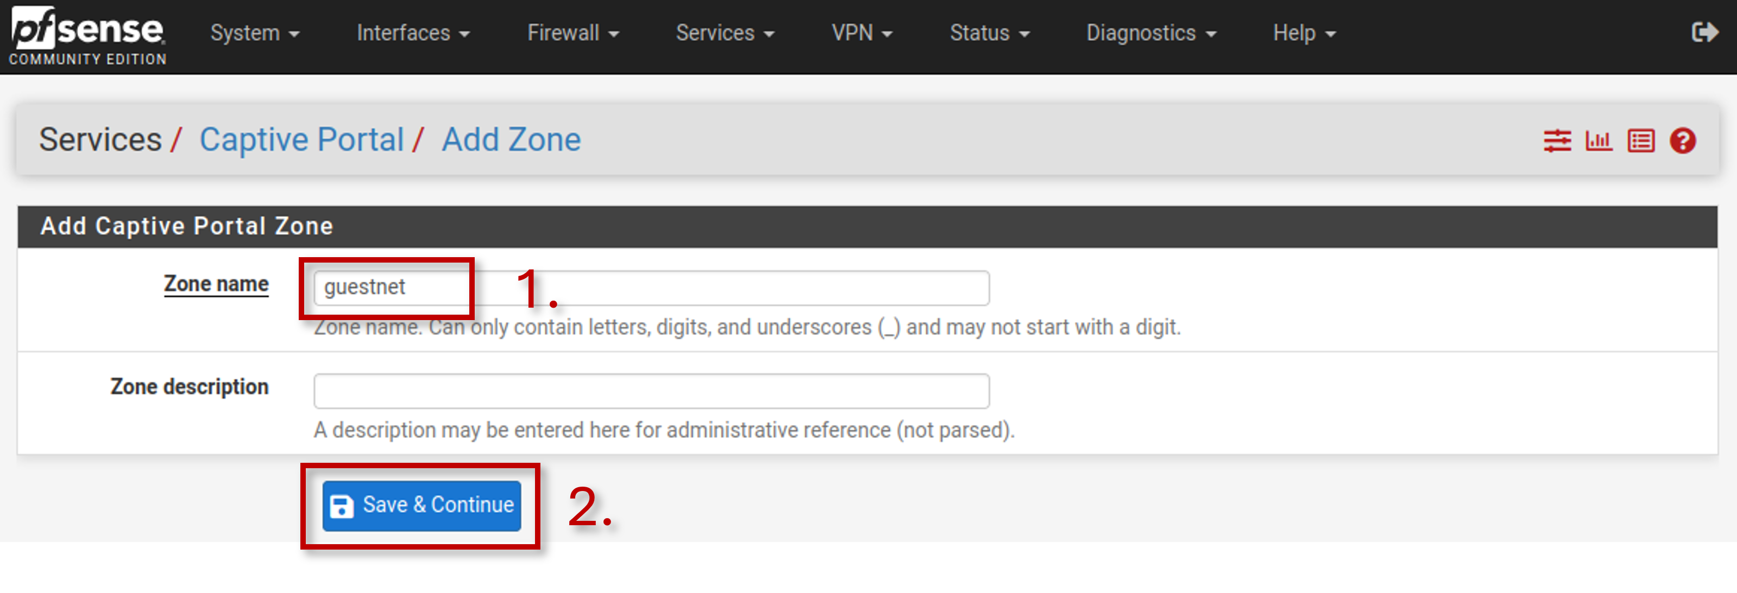Click the floppy disk icon on the Save button
The image size is (1737, 593).
point(341,506)
